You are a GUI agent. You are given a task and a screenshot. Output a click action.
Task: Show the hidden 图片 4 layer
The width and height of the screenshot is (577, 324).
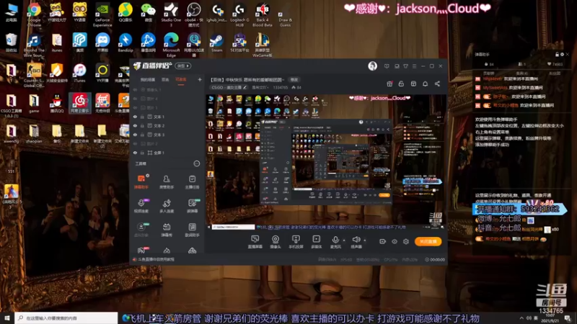(x=135, y=99)
